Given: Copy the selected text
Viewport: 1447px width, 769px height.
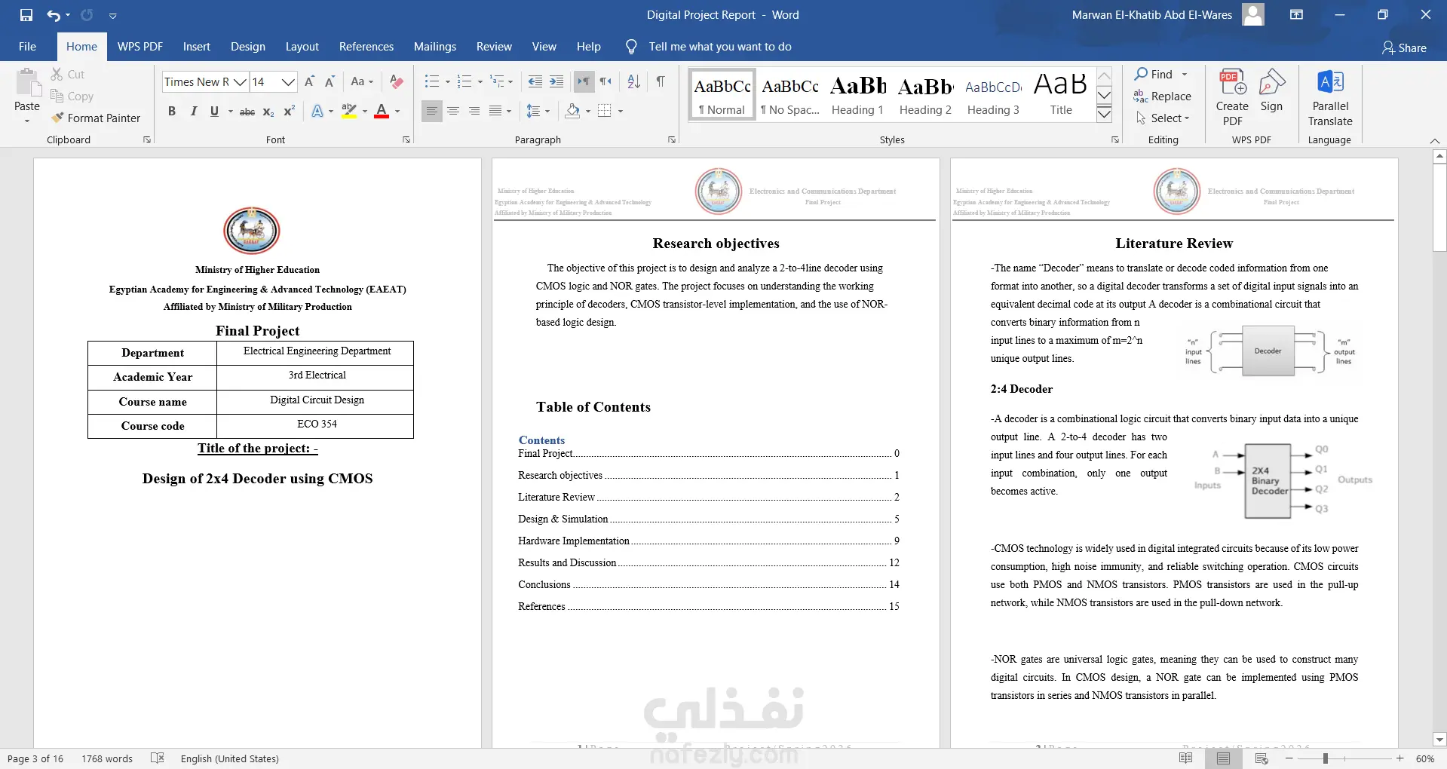Looking at the screenshot, I should coord(72,97).
